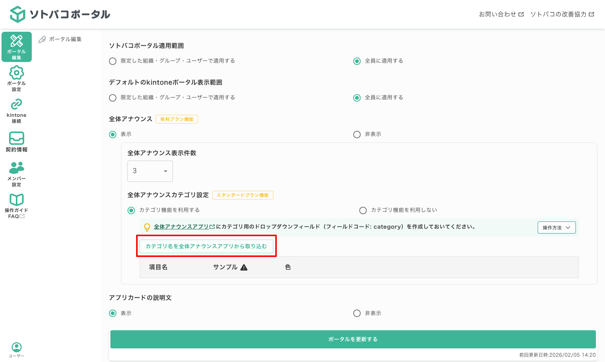
Task: Expand the 操作方法 panel
Action: pyautogui.click(x=556, y=227)
